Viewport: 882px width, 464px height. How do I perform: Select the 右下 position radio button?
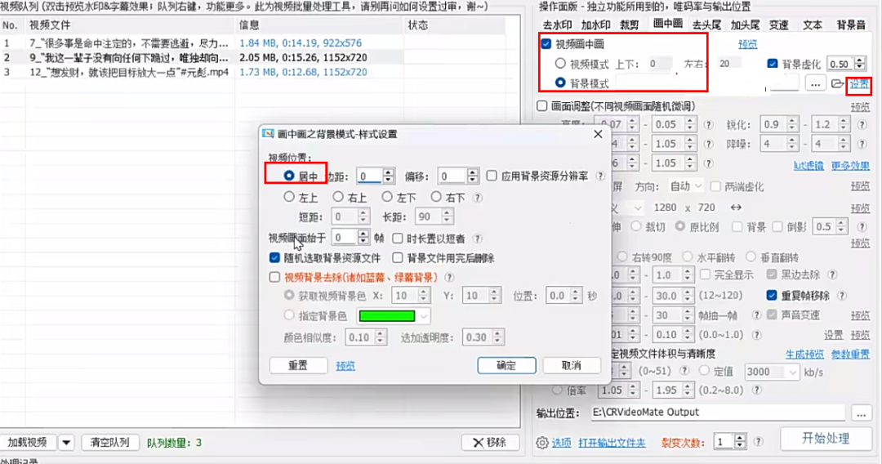coord(436,197)
